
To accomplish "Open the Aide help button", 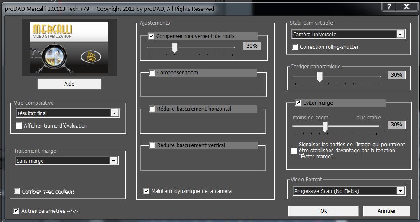I will click(69, 84).
